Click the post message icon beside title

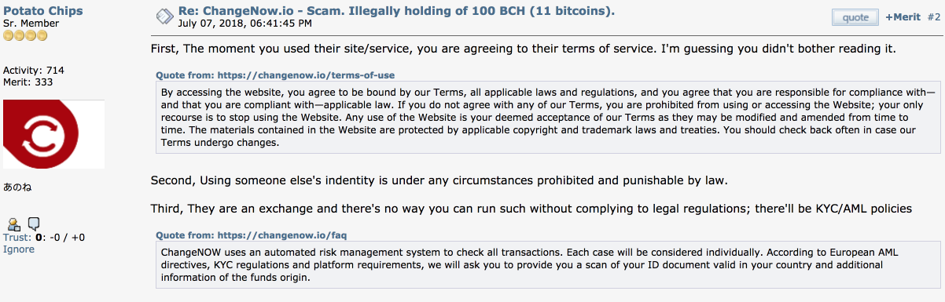165,16
